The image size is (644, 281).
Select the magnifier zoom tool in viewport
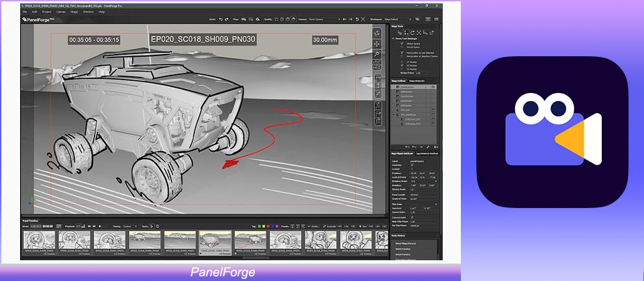coord(377,54)
